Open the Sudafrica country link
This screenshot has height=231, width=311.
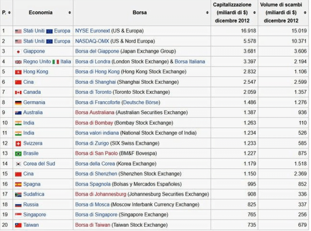34,194
